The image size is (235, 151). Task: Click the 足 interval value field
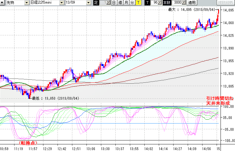point(103,3)
